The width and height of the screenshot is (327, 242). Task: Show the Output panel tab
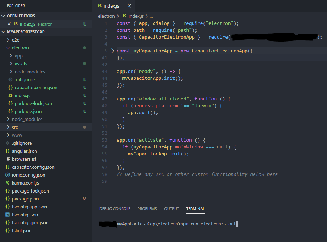pos(172,209)
